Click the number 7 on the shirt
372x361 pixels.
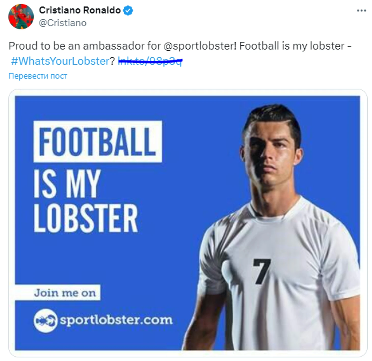point(262,271)
